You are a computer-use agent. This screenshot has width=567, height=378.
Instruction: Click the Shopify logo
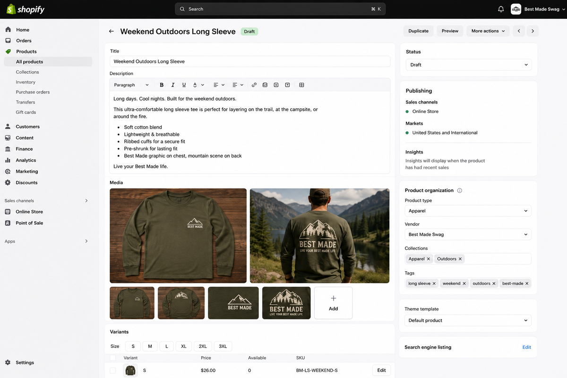(25, 9)
